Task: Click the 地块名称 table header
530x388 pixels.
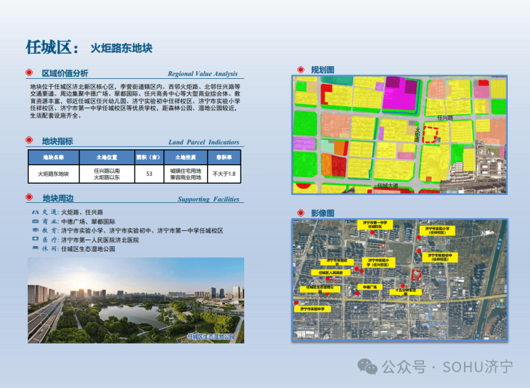Action: (54, 158)
